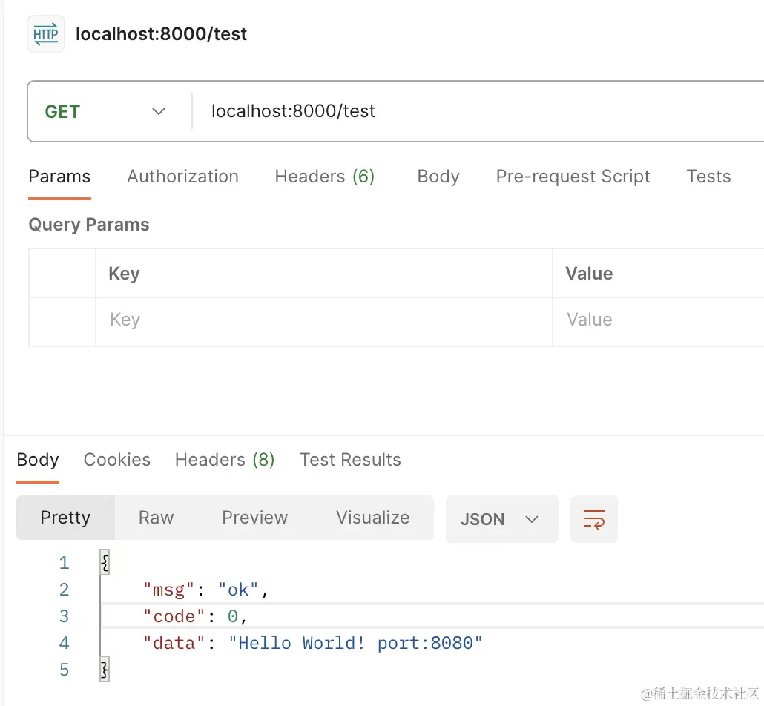Open the response Cookies tab
Screen dimensions: 764x706
coord(117,460)
